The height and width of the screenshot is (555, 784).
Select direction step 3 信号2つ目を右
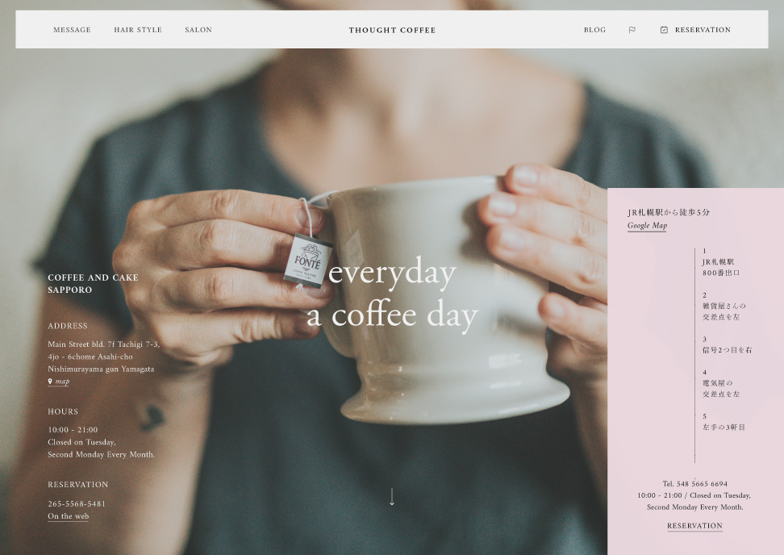[x=727, y=345]
